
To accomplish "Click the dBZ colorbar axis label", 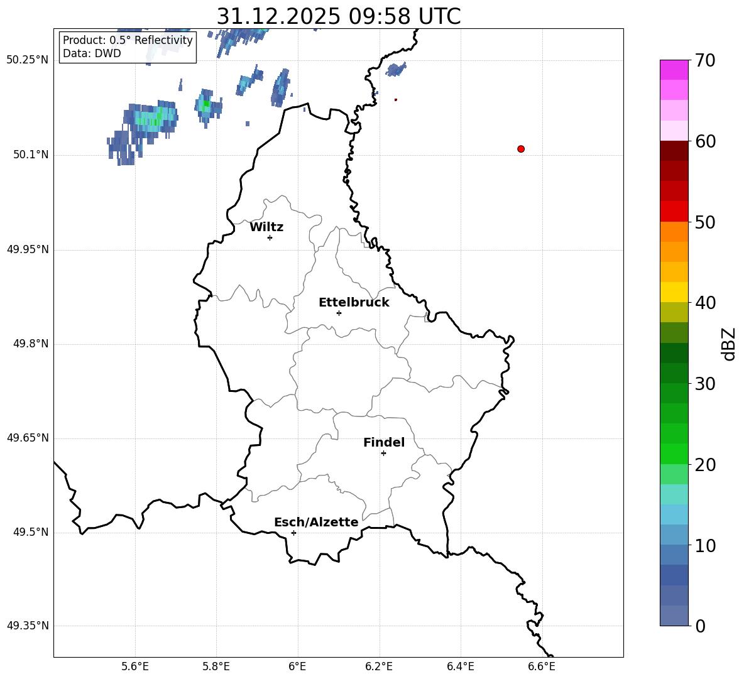I will 728,344.
